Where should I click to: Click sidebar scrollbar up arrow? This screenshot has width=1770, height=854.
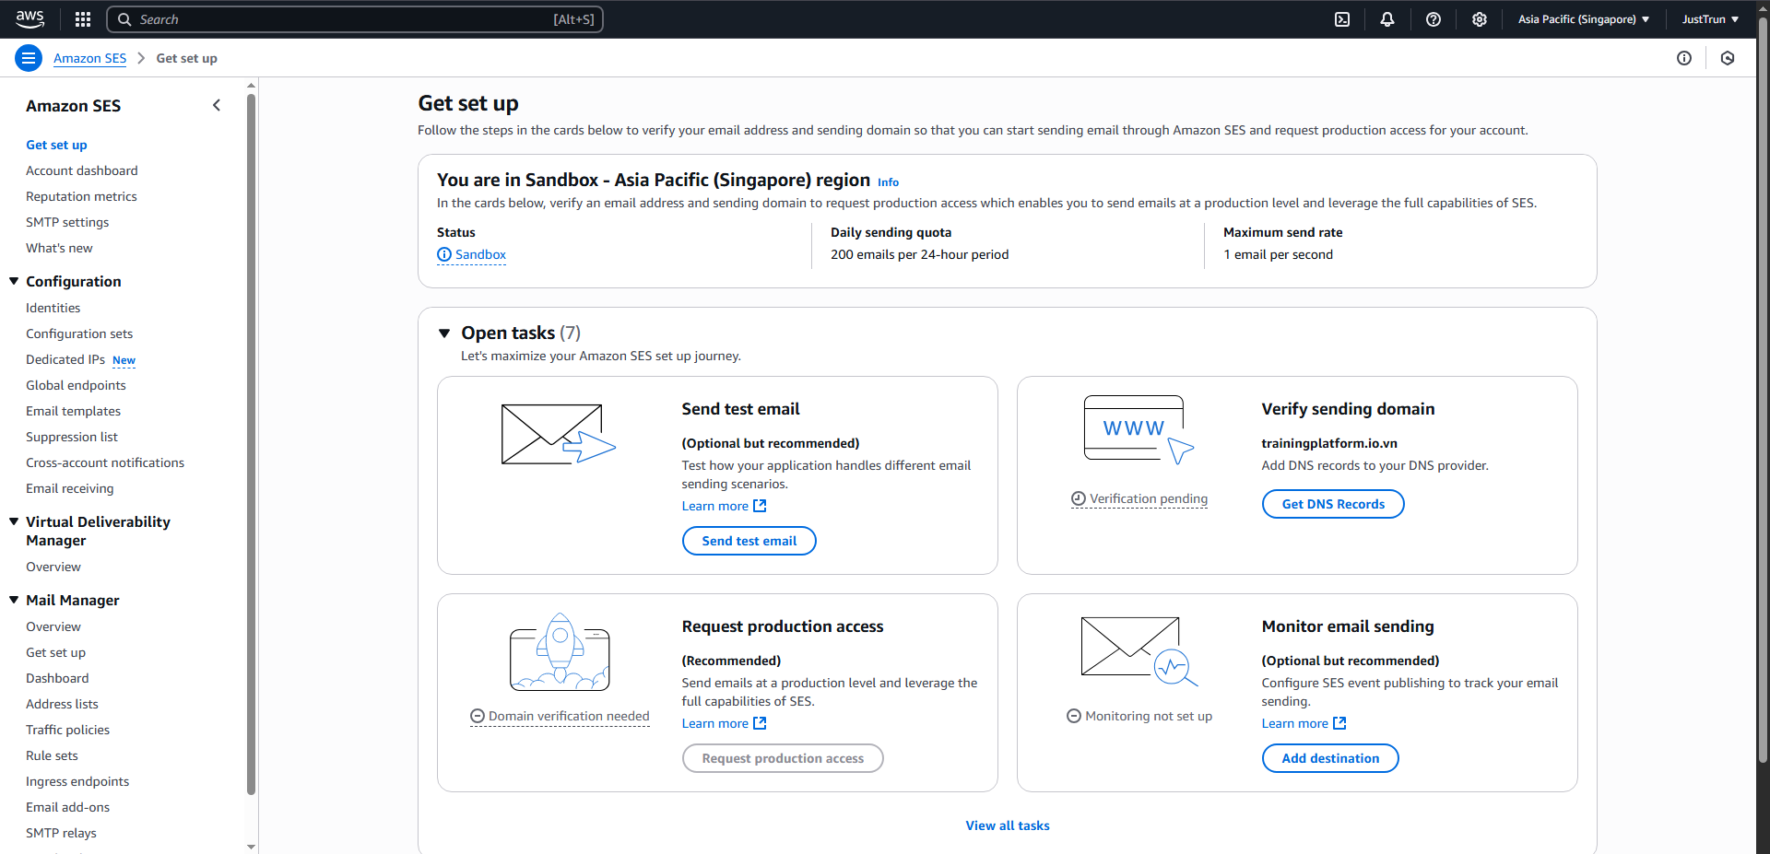coord(251,85)
